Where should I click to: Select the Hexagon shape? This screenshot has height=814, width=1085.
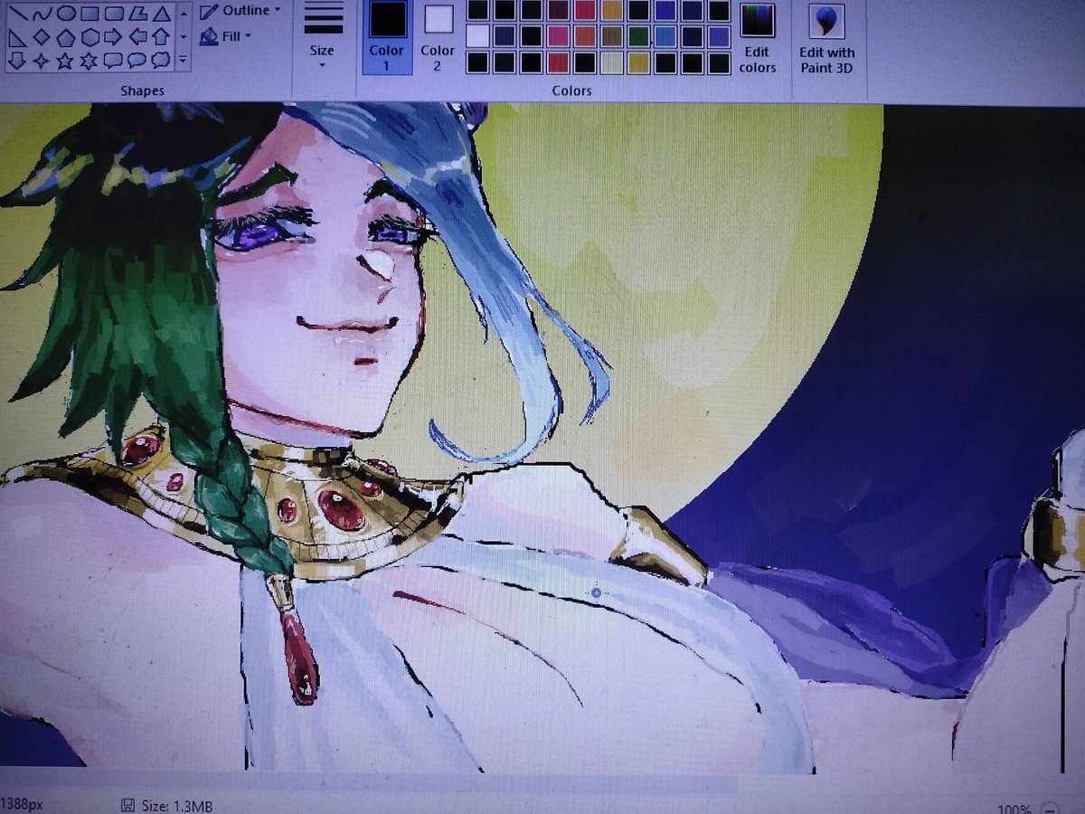(x=90, y=37)
